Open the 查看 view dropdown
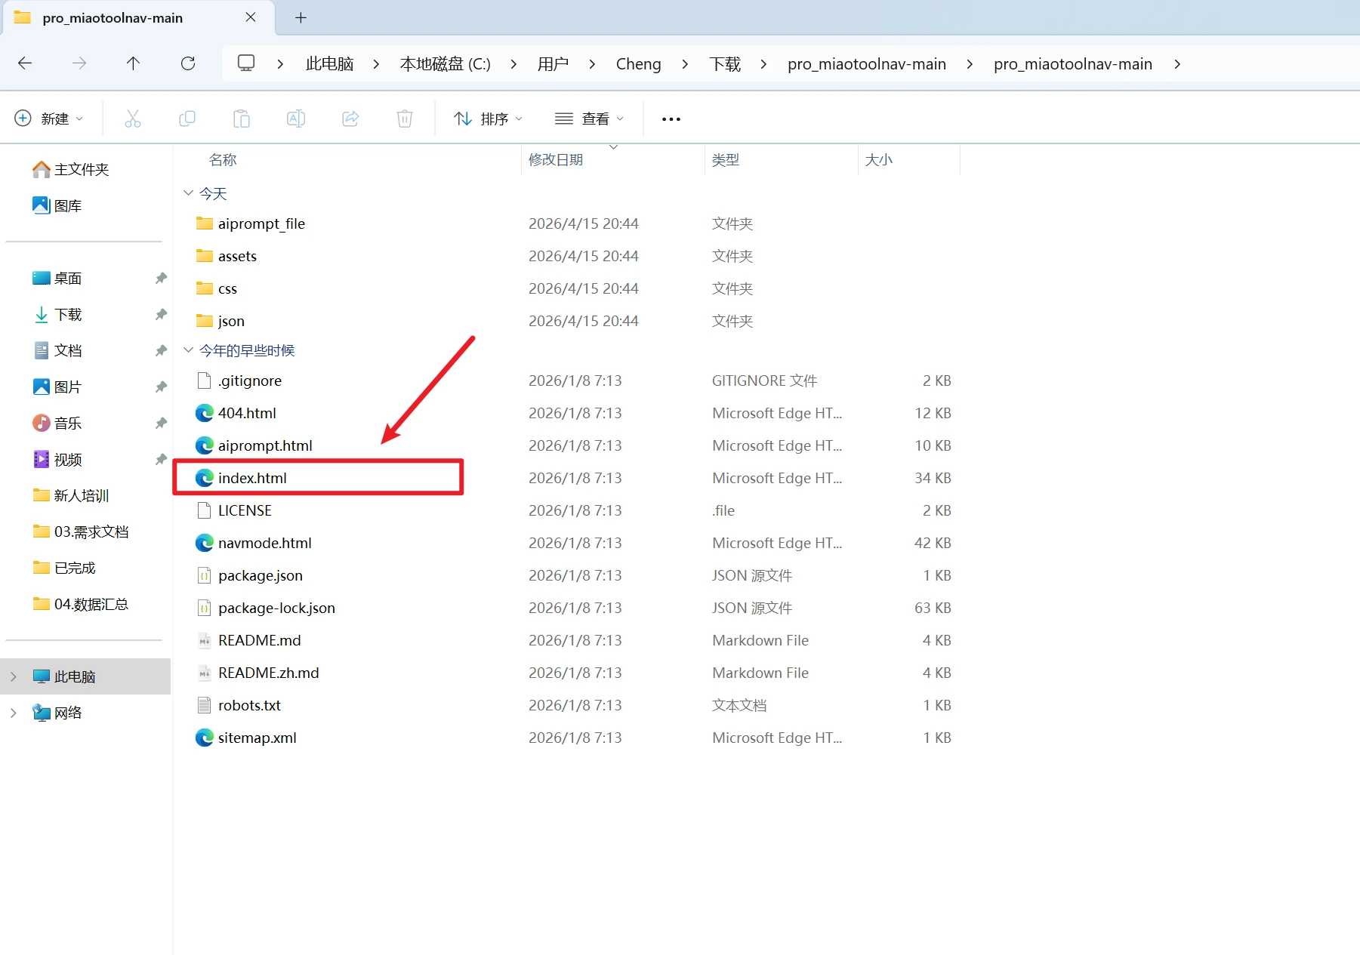The image size is (1360, 955). pyautogui.click(x=589, y=119)
